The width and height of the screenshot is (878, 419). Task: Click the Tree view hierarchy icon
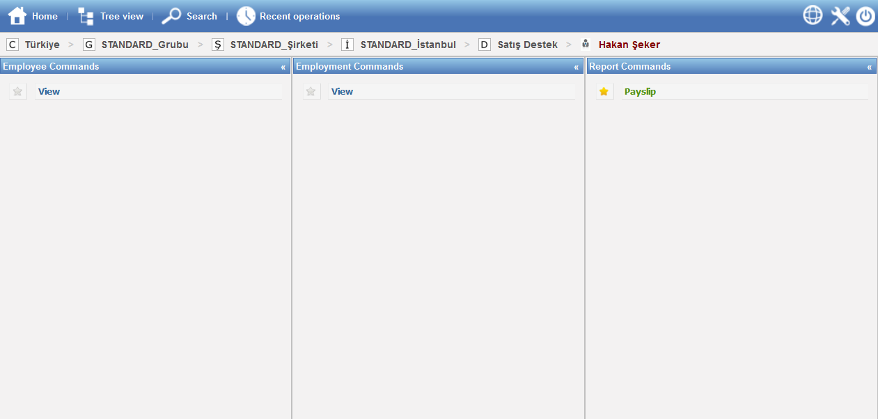[x=86, y=16]
